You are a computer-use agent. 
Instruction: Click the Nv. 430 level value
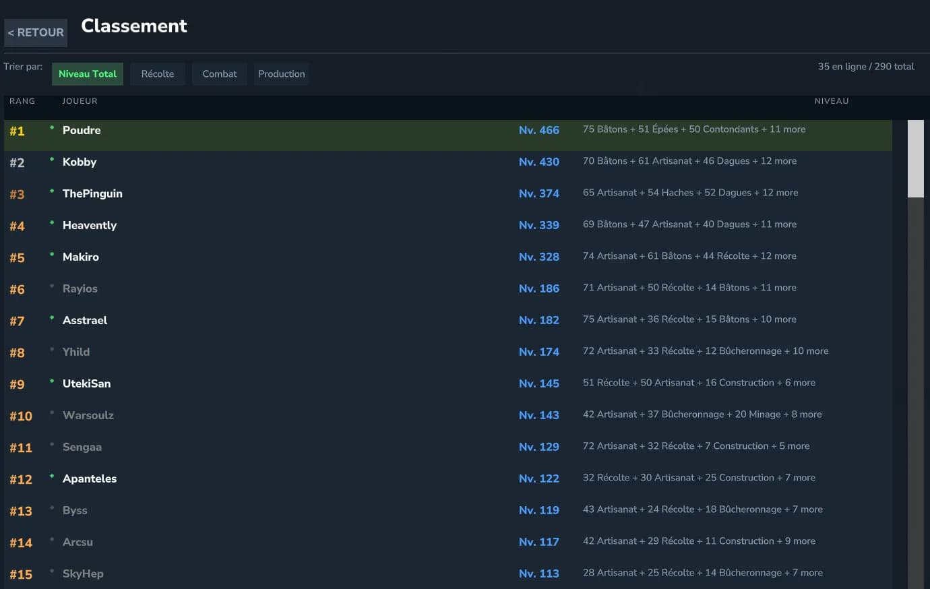(539, 162)
